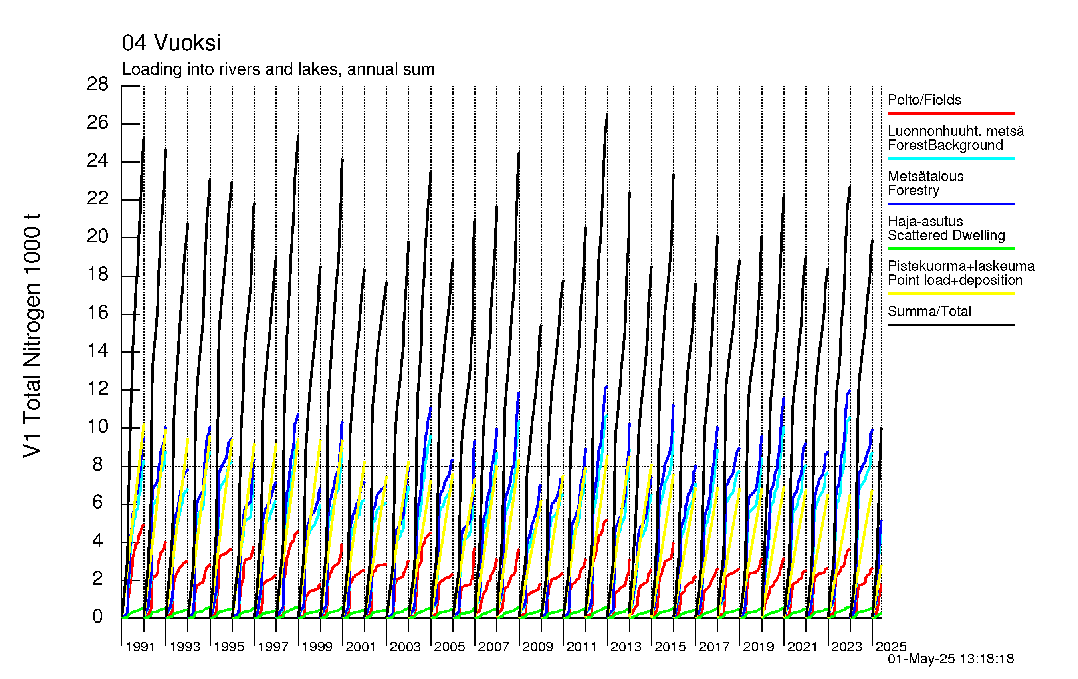Click the yellow Point load legend line
Screen dimensions: 1078x679
[950, 294]
